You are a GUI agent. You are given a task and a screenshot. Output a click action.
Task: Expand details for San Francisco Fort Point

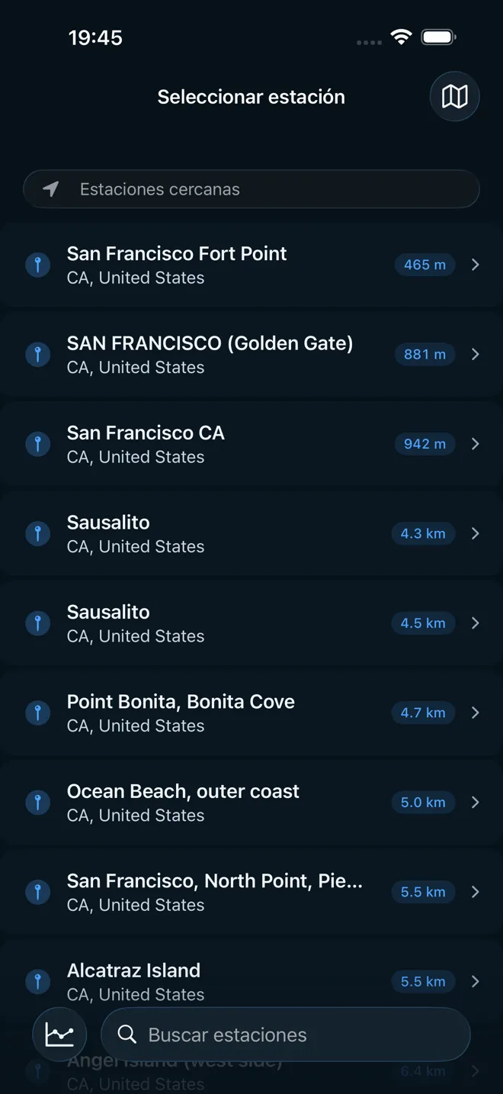[475, 265]
